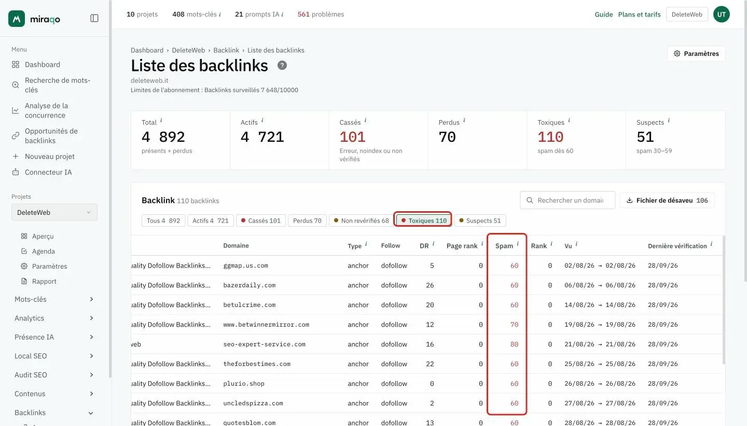Open the Dashboard grid icon in menu
747x426 pixels.
point(16,65)
